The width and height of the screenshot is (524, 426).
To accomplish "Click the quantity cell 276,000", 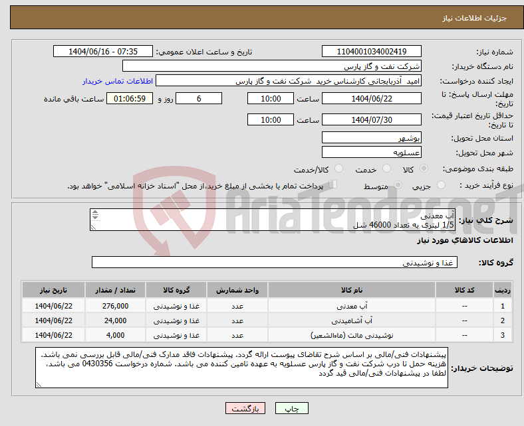I will [115, 306].
